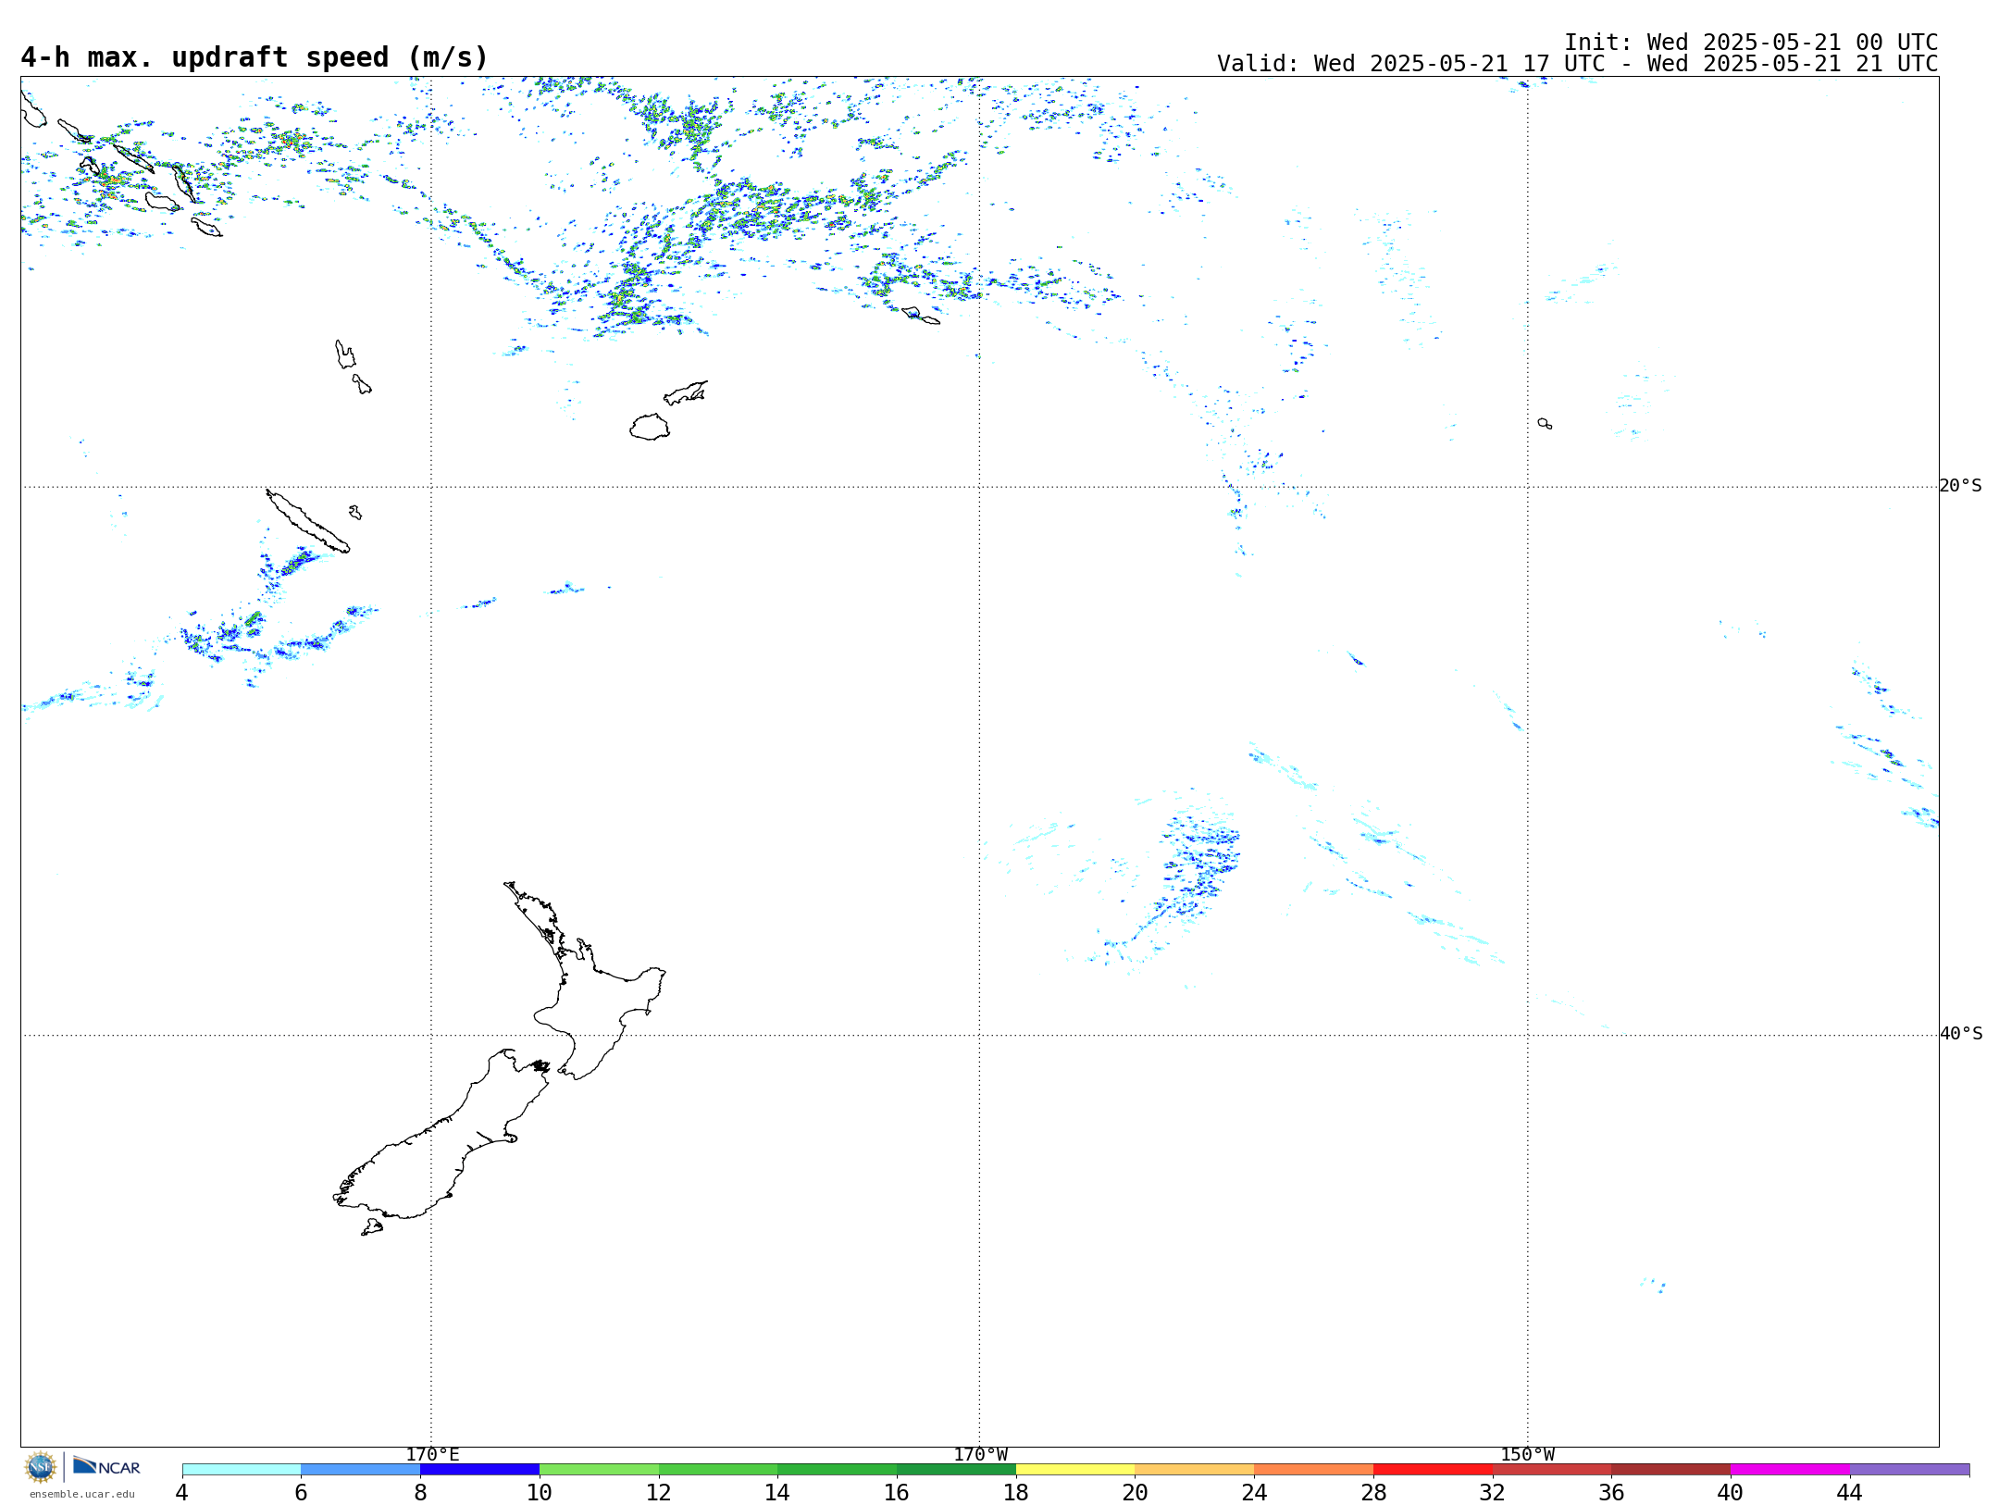Select the dark brown-red 36–40 colorbar segment
Image resolution: width=1999 pixels, height=1505 pixels.
[1671, 1469]
